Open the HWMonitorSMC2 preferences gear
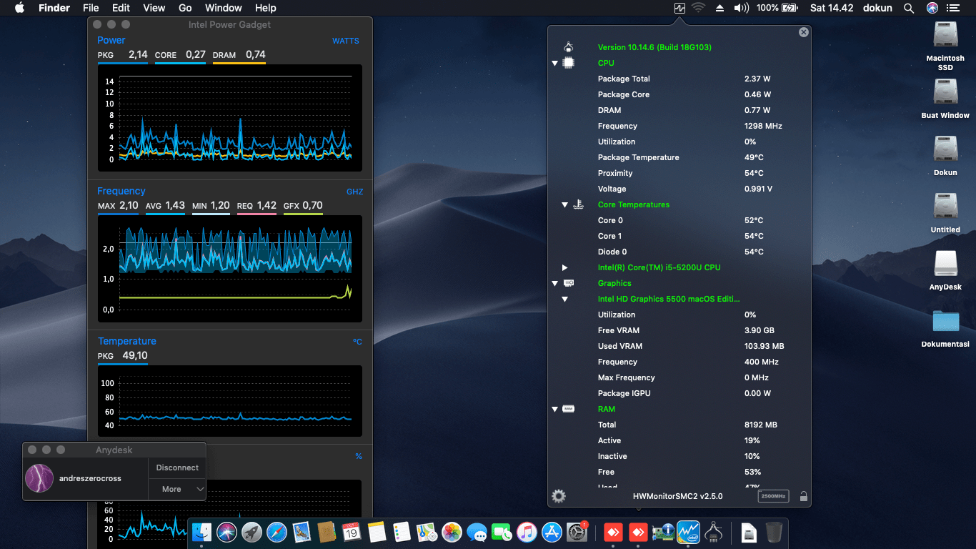 coord(558,496)
